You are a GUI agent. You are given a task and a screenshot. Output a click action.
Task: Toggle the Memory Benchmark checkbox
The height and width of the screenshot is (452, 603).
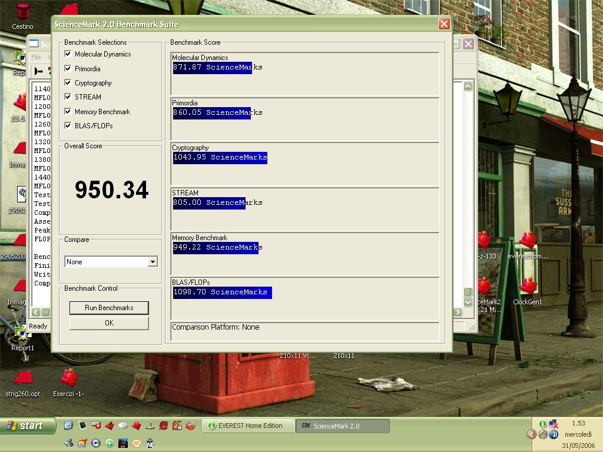(x=68, y=111)
